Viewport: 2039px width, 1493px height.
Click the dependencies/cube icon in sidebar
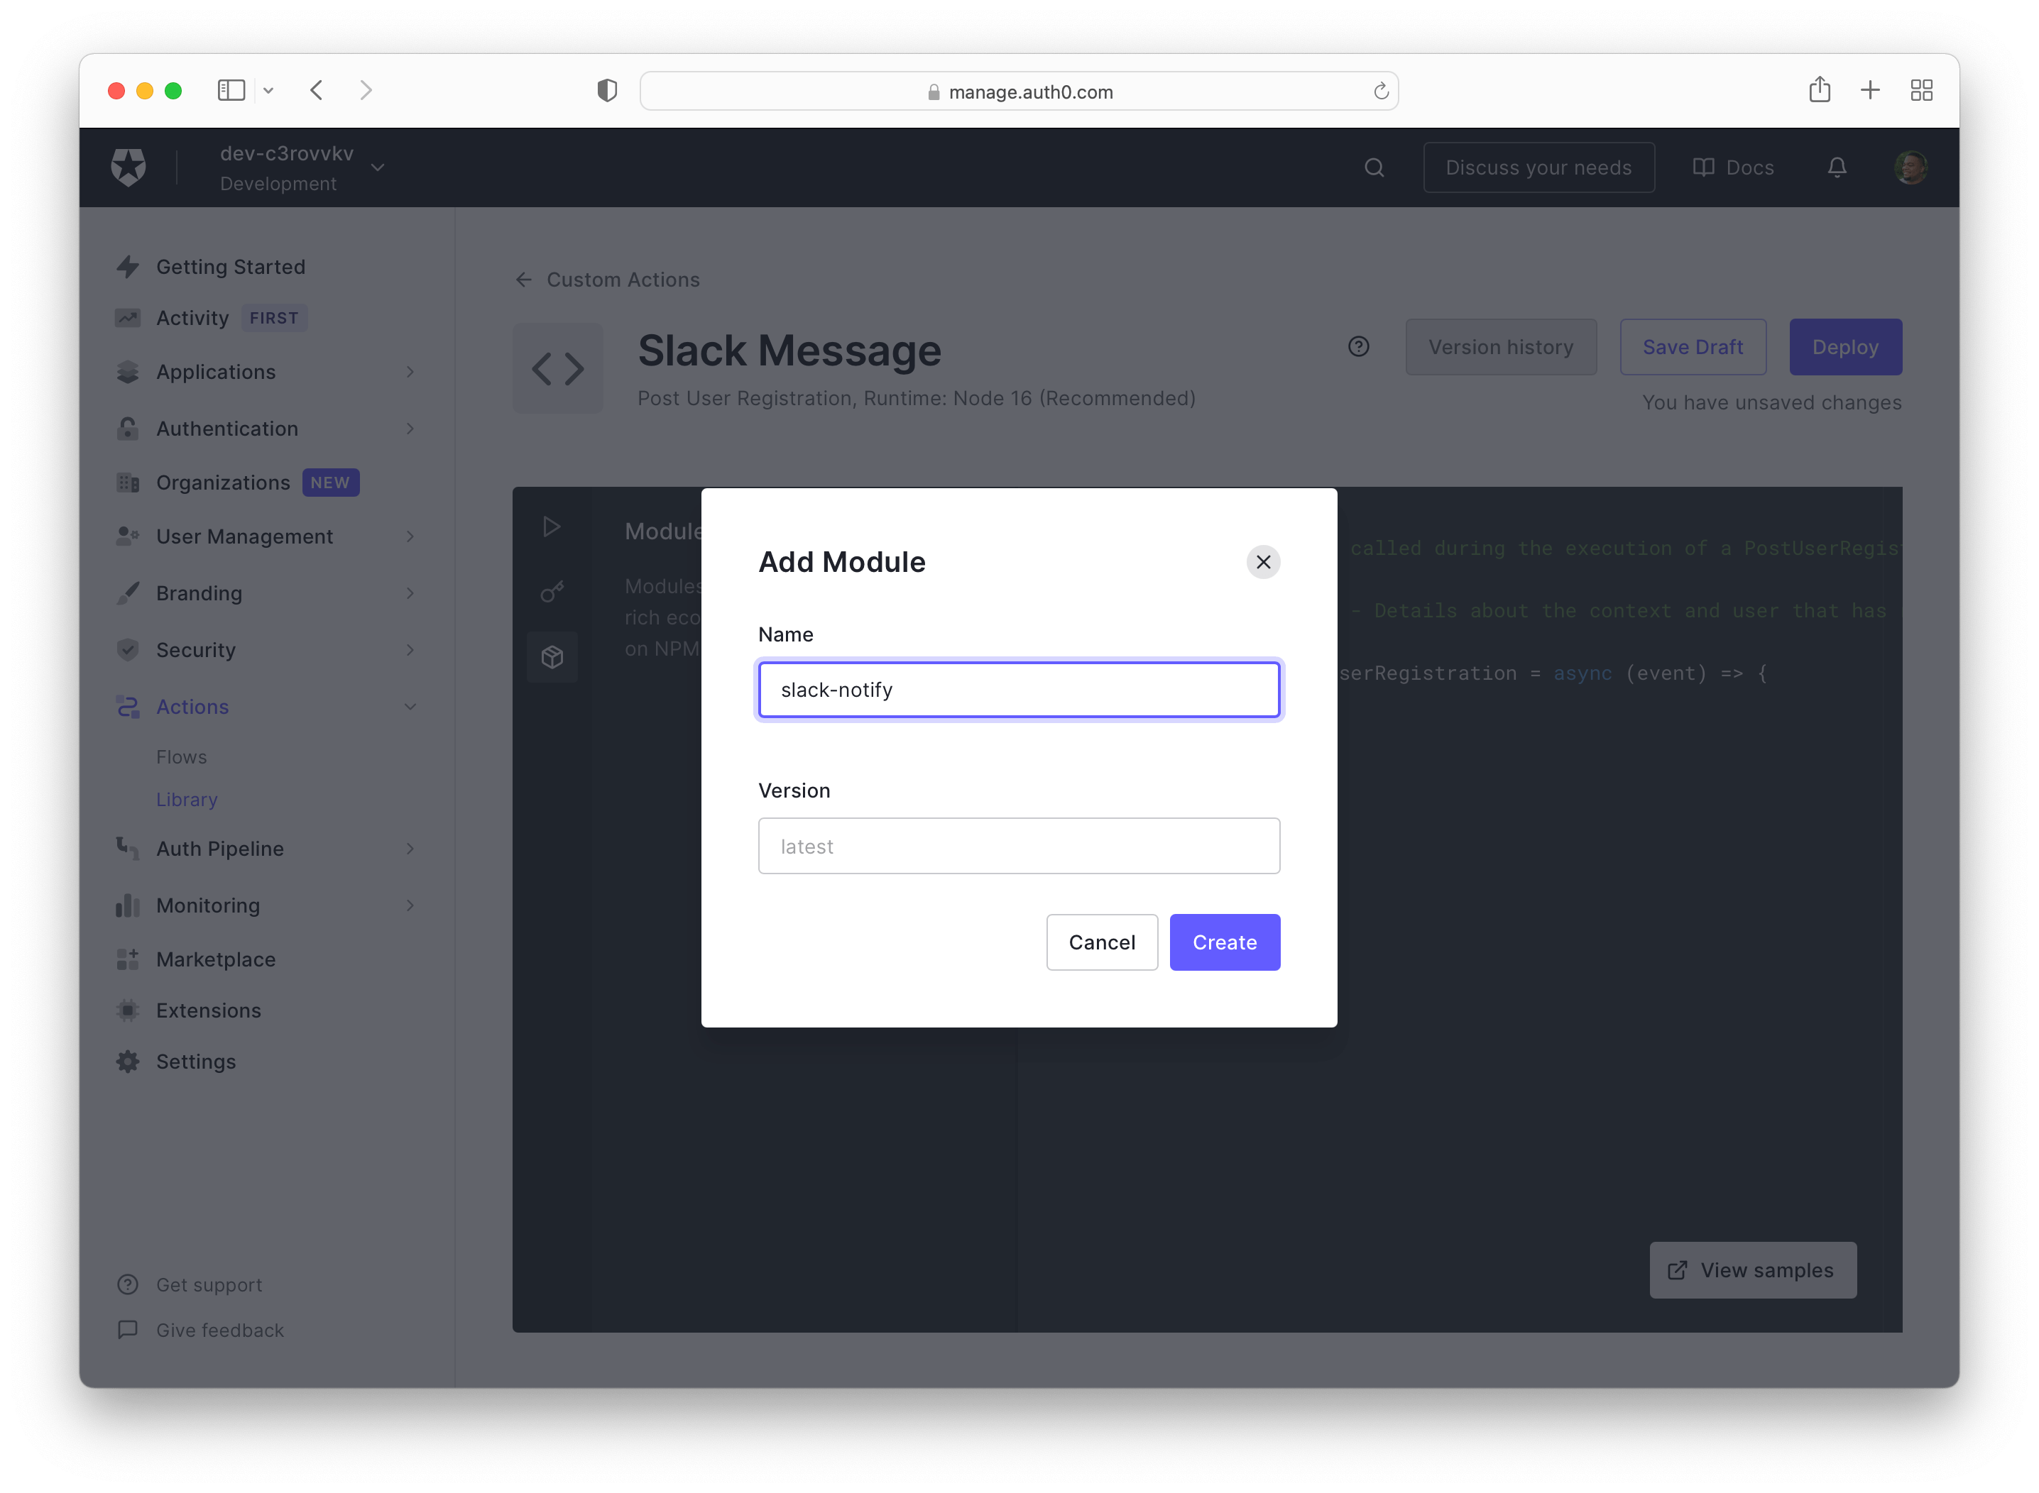[x=550, y=656]
